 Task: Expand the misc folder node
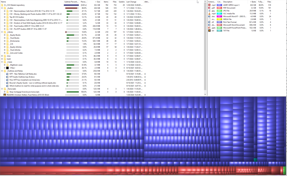(x=2, y=56)
